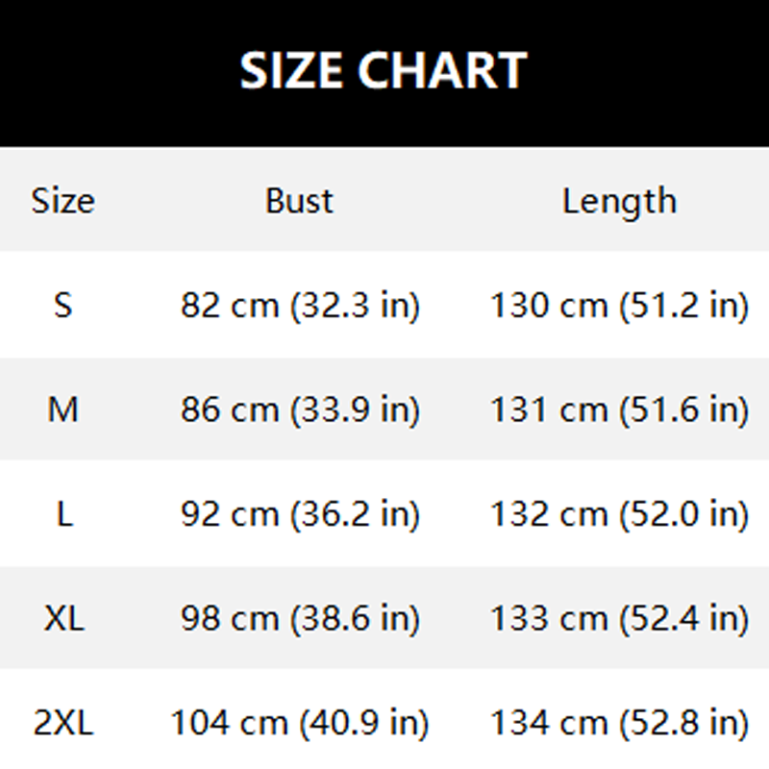Click the 40.9 in inch conversion

(x=360, y=723)
